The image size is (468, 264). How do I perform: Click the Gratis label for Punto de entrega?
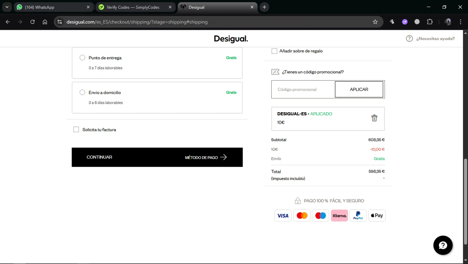pos(231,58)
